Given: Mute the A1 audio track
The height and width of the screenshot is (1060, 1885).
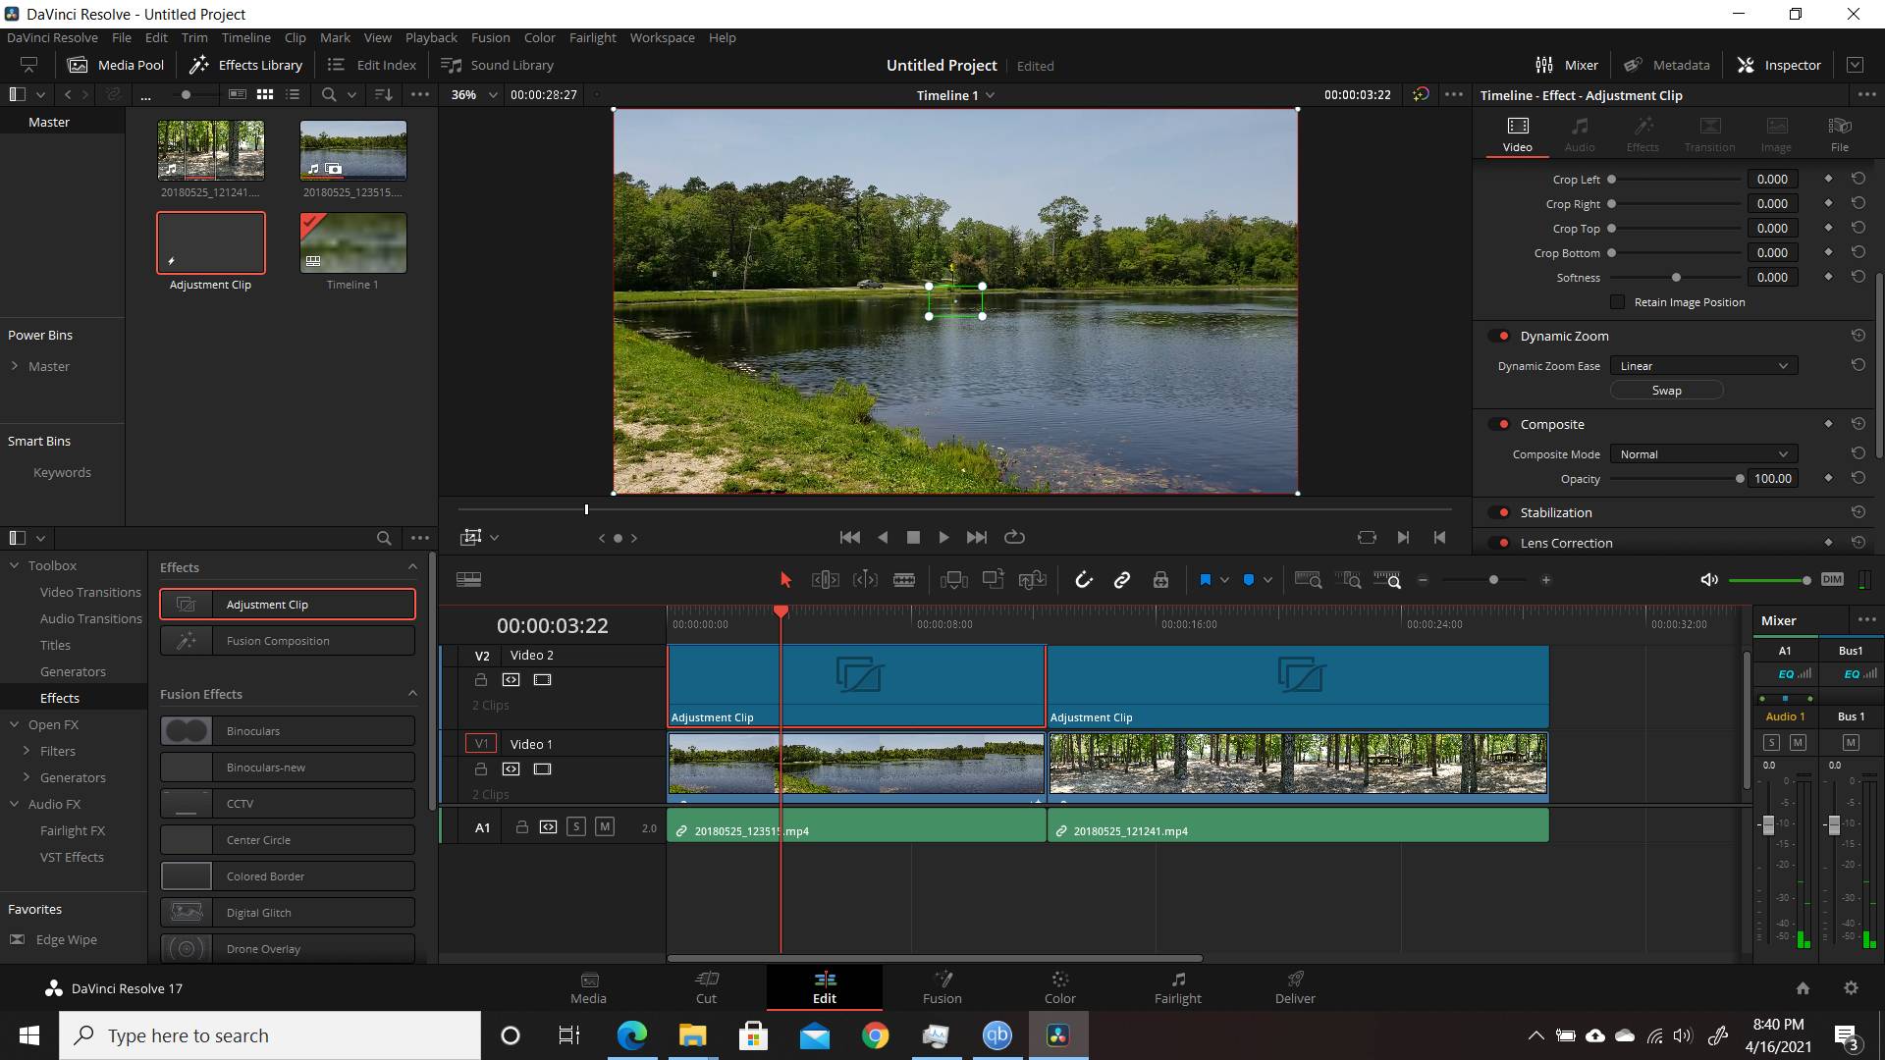Looking at the screenshot, I should point(605,826).
